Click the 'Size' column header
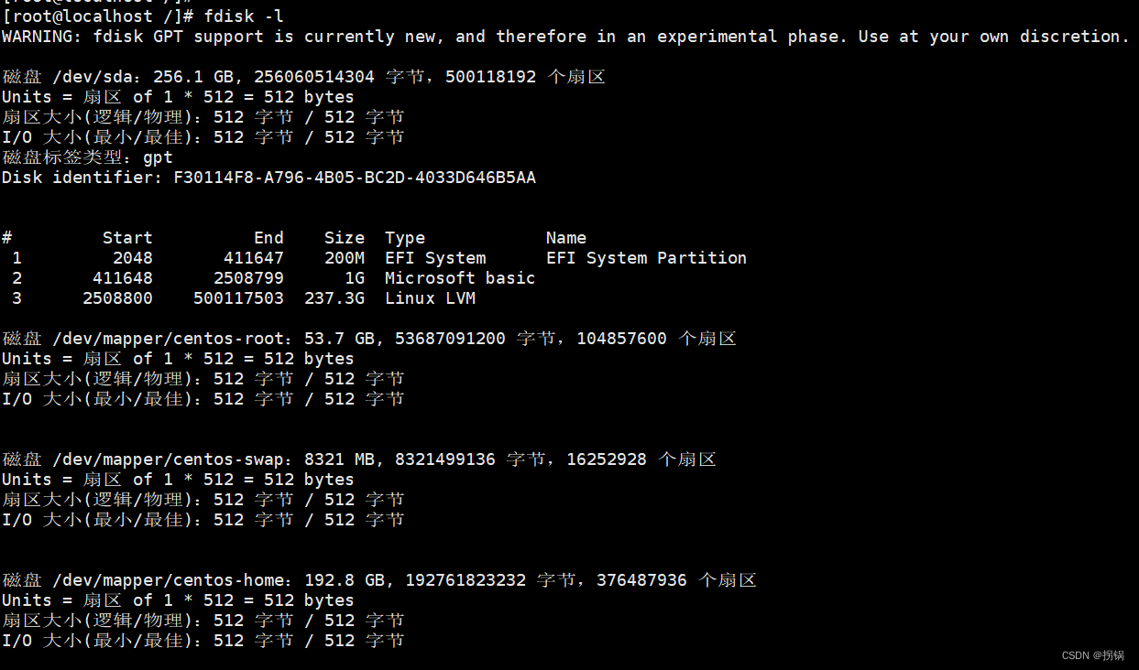The image size is (1139, 670). coord(345,238)
